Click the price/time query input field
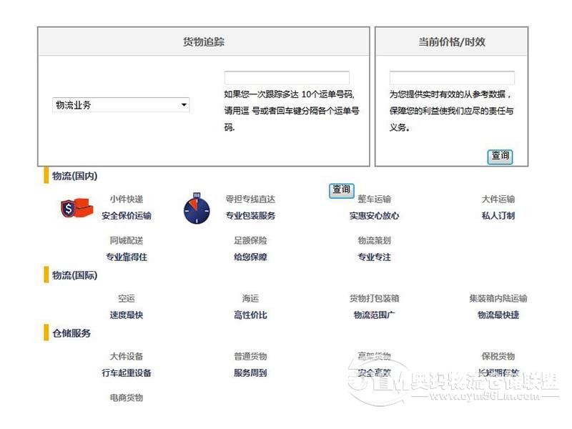This screenshot has height=429, width=572. tap(452, 78)
